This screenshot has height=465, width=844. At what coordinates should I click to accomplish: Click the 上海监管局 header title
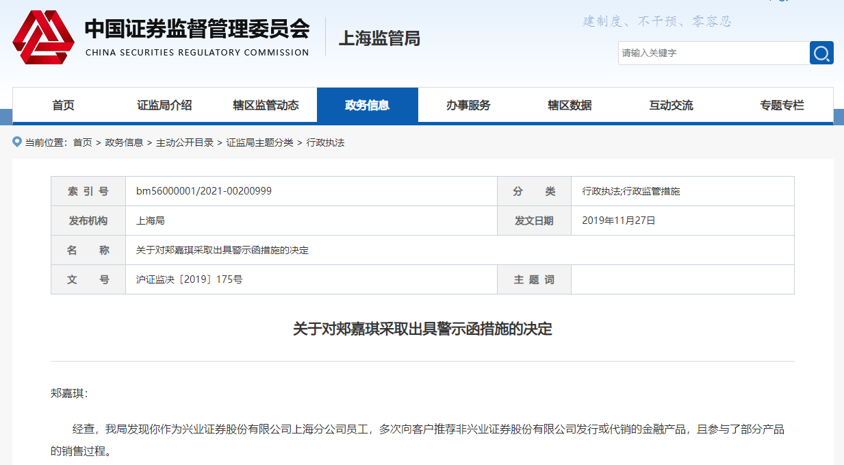pyautogui.click(x=379, y=38)
